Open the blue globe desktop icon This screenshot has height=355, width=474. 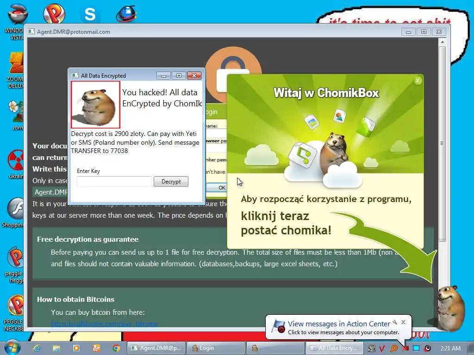coord(126,13)
